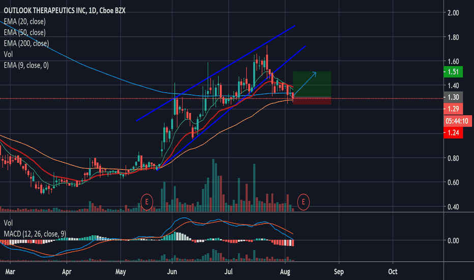This screenshot has height=280, width=474.
Task: Select the red stop-loss zone of long position
Action: pyautogui.click(x=312, y=101)
